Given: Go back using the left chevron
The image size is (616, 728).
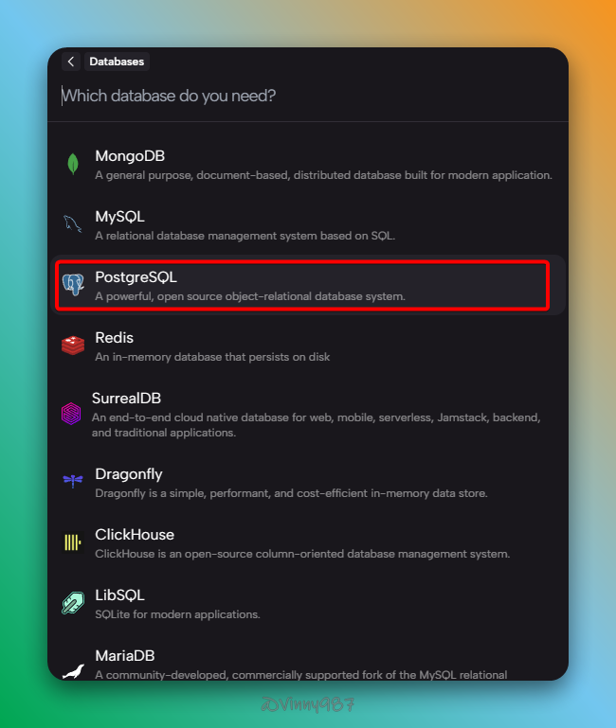Looking at the screenshot, I should [x=71, y=62].
